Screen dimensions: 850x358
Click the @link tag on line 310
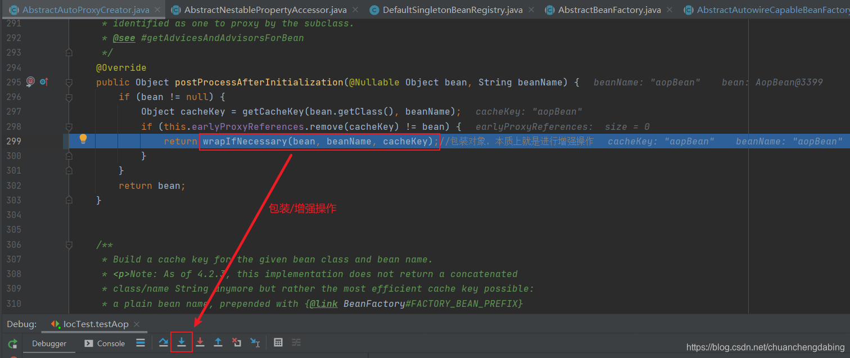tap(323, 303)
